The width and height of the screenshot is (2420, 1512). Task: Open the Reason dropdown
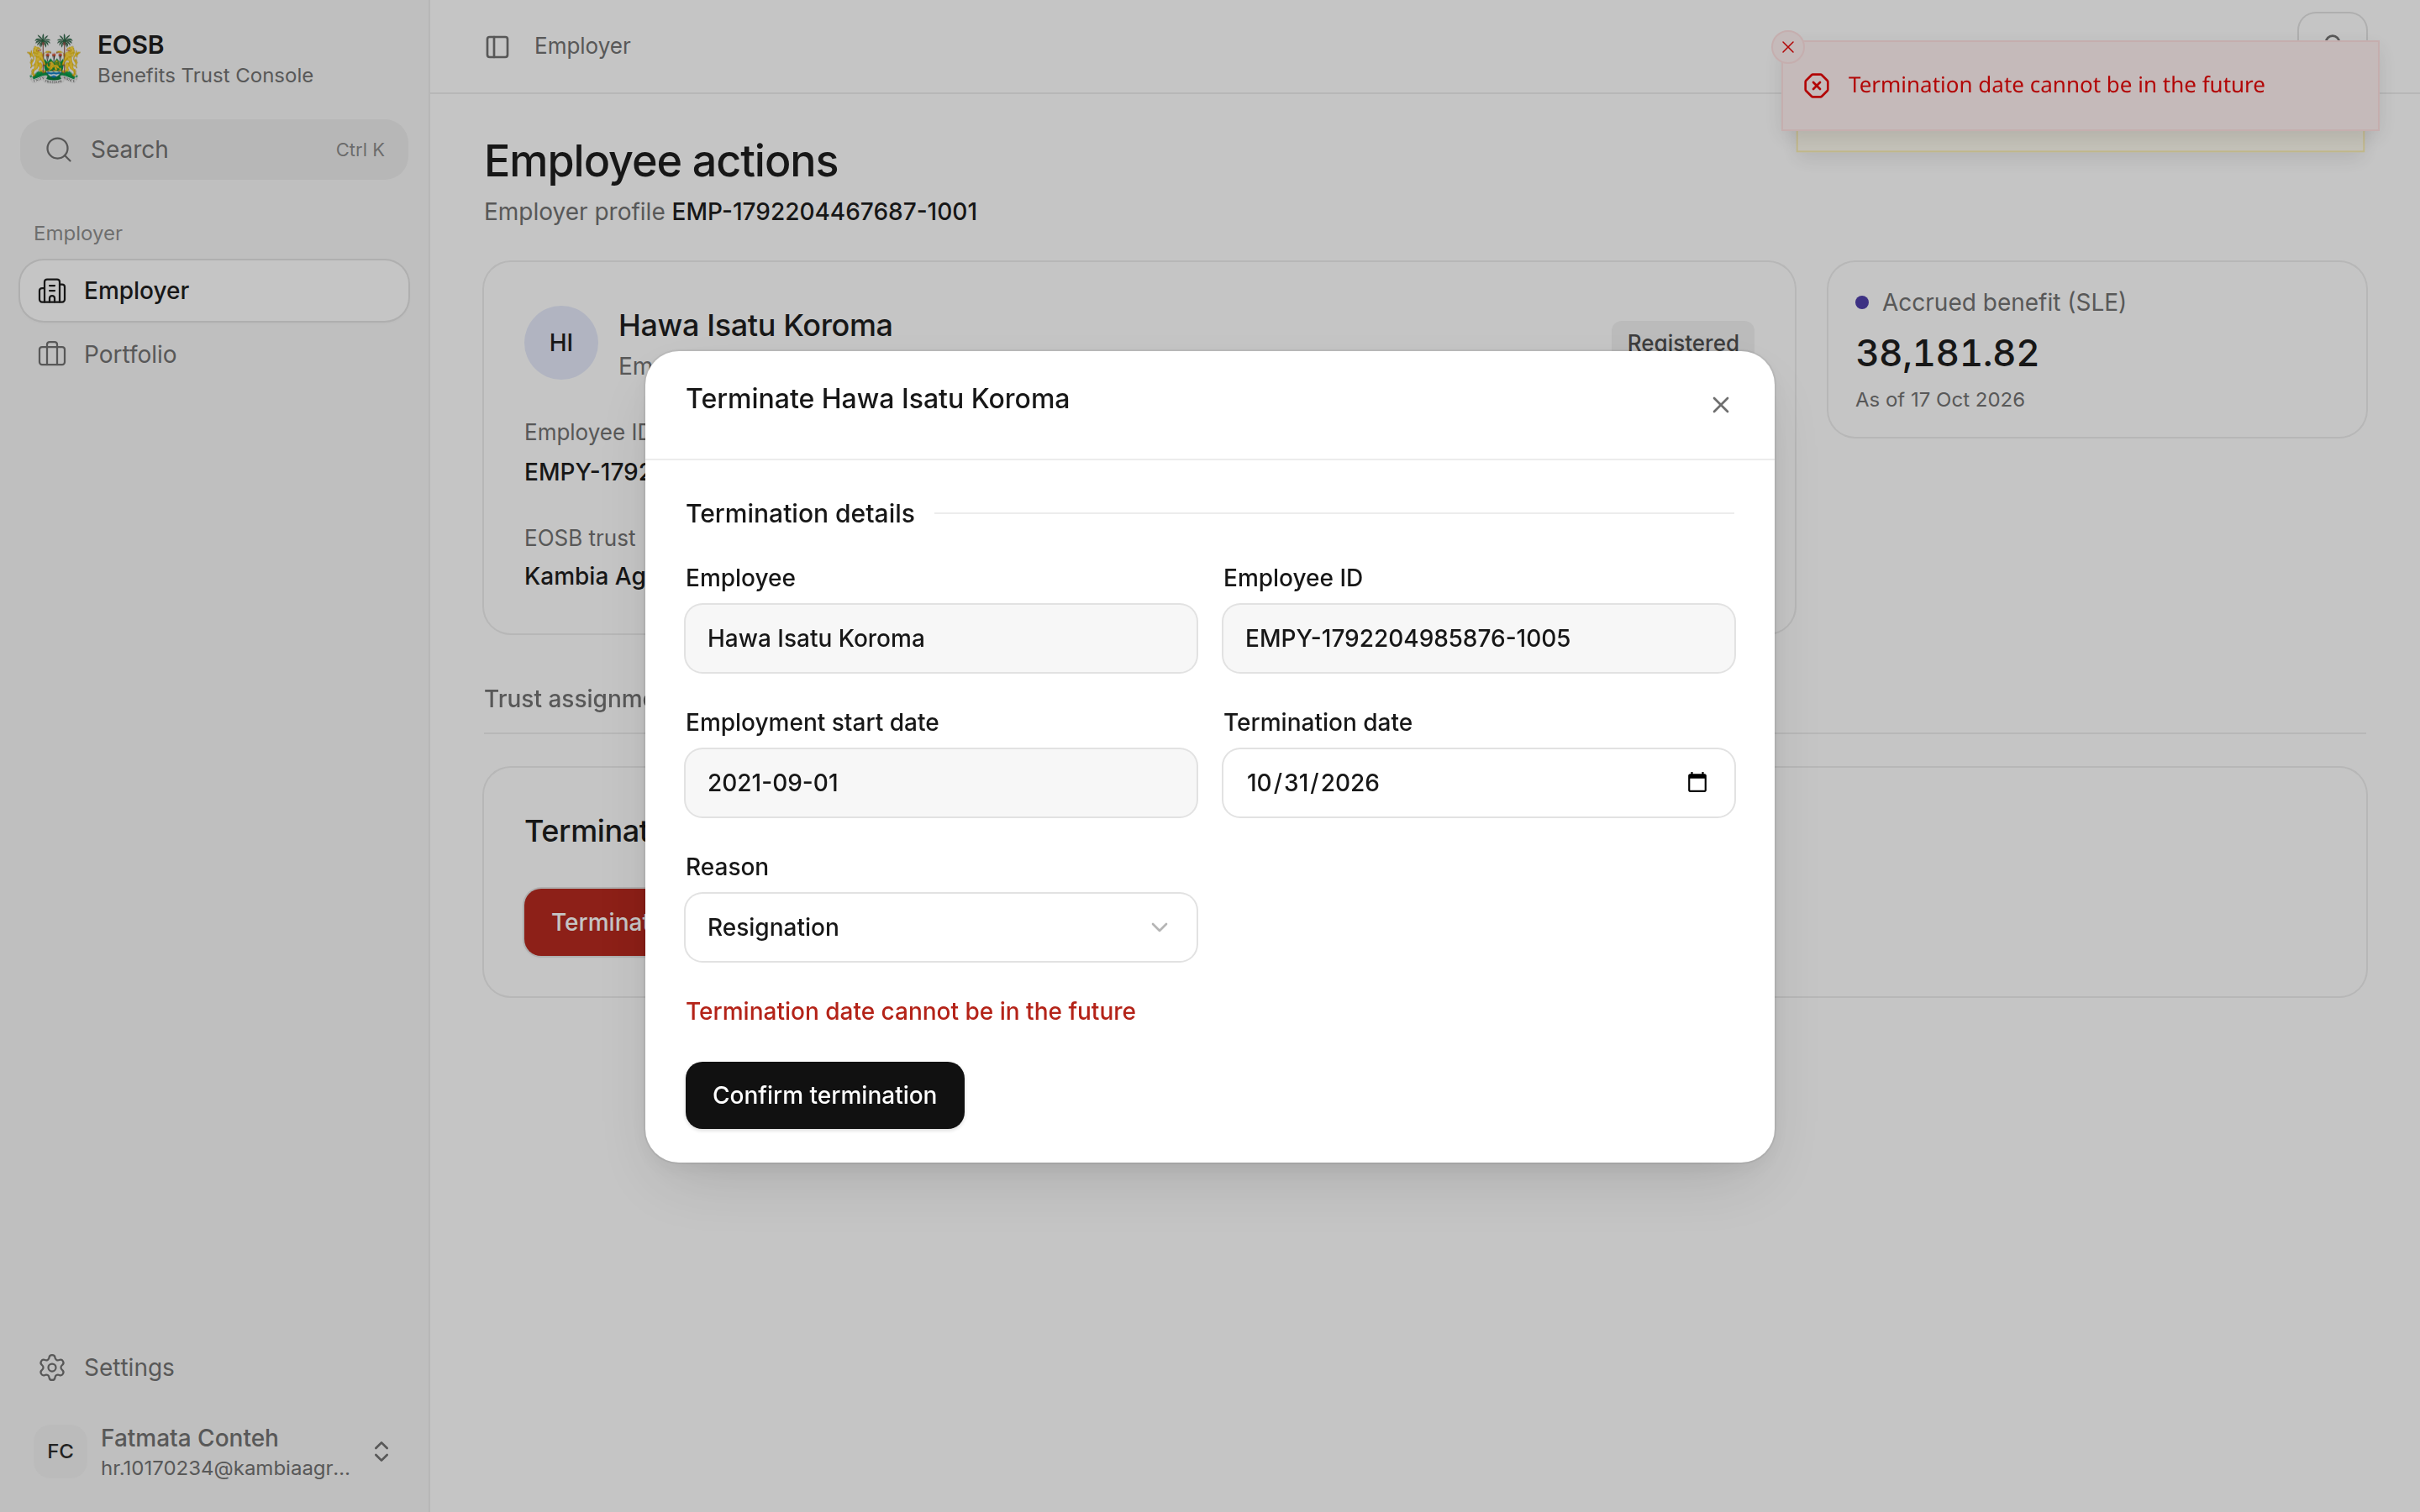pyautogui.click(x=941, y=927)
